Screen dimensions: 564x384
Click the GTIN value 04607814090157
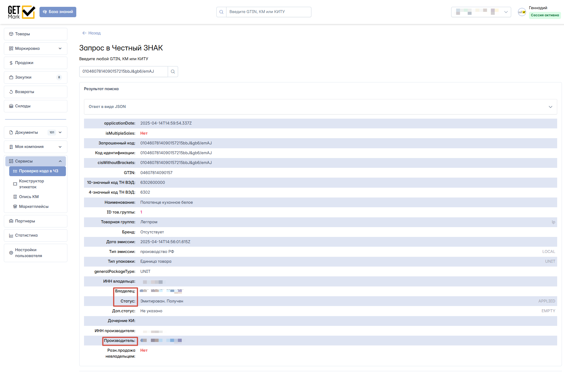[x=156, y=173]
